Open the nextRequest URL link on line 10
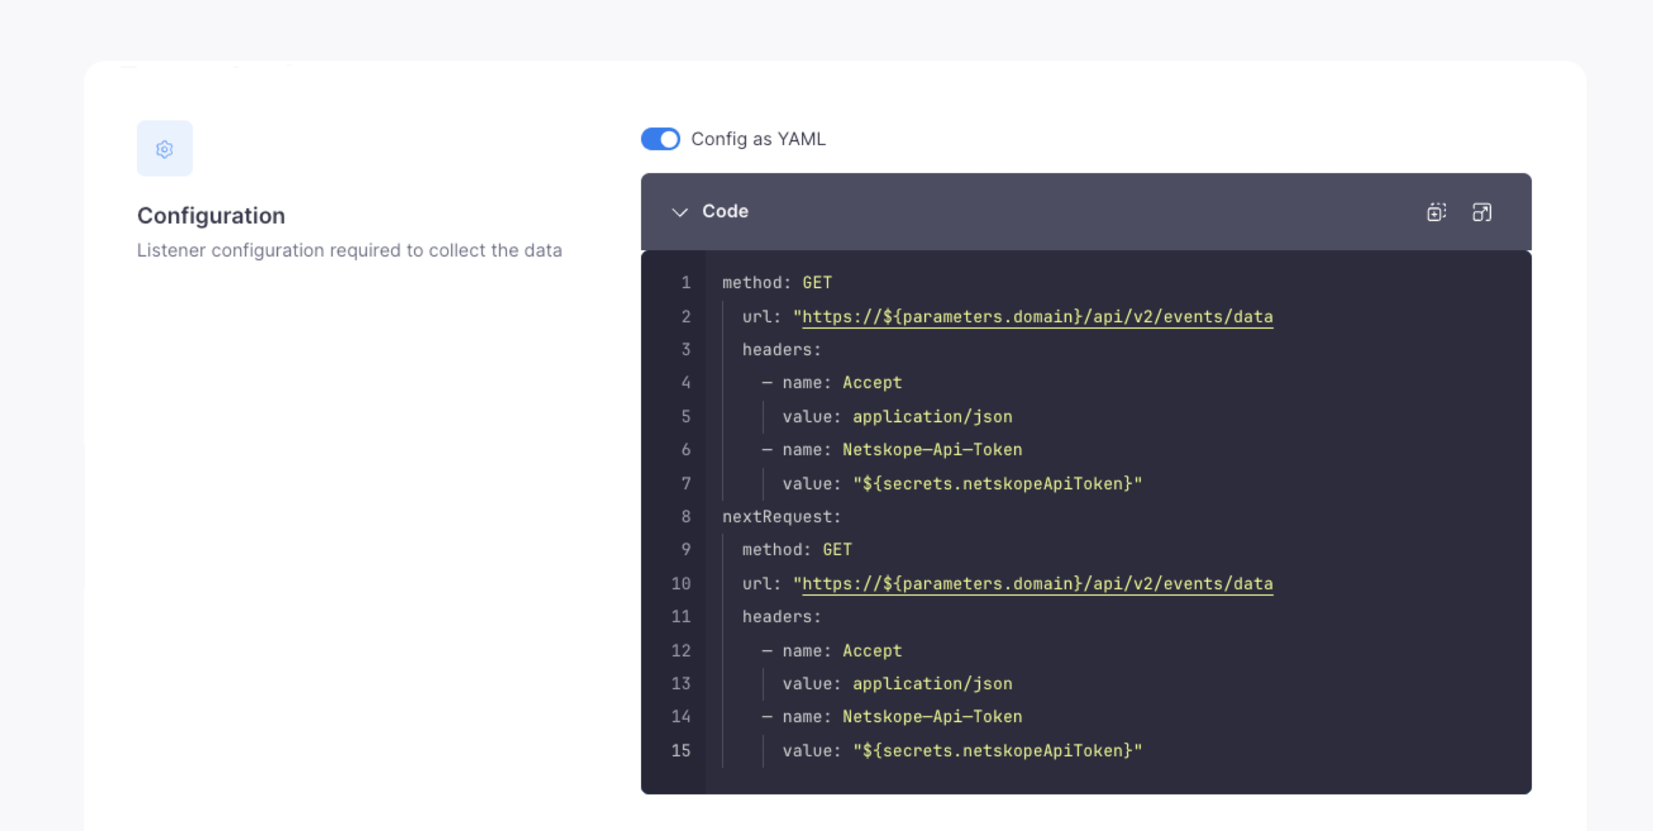1653x831 pixels. click(x=1037, y=583)
